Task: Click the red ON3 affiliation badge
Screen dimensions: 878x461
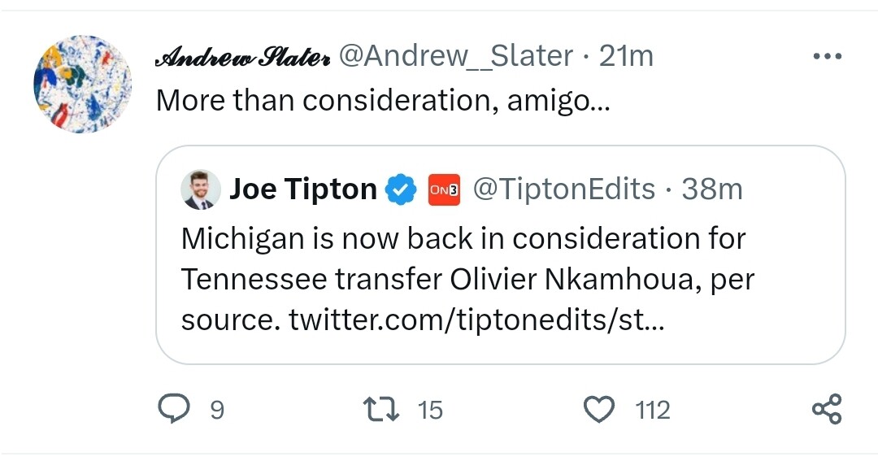Action: (444, 190)
